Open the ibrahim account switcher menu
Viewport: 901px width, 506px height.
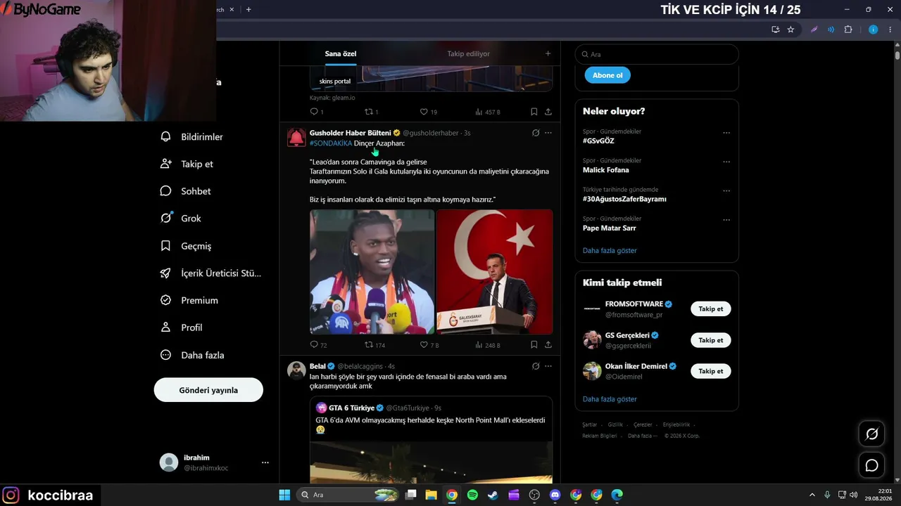pos(215,462)
